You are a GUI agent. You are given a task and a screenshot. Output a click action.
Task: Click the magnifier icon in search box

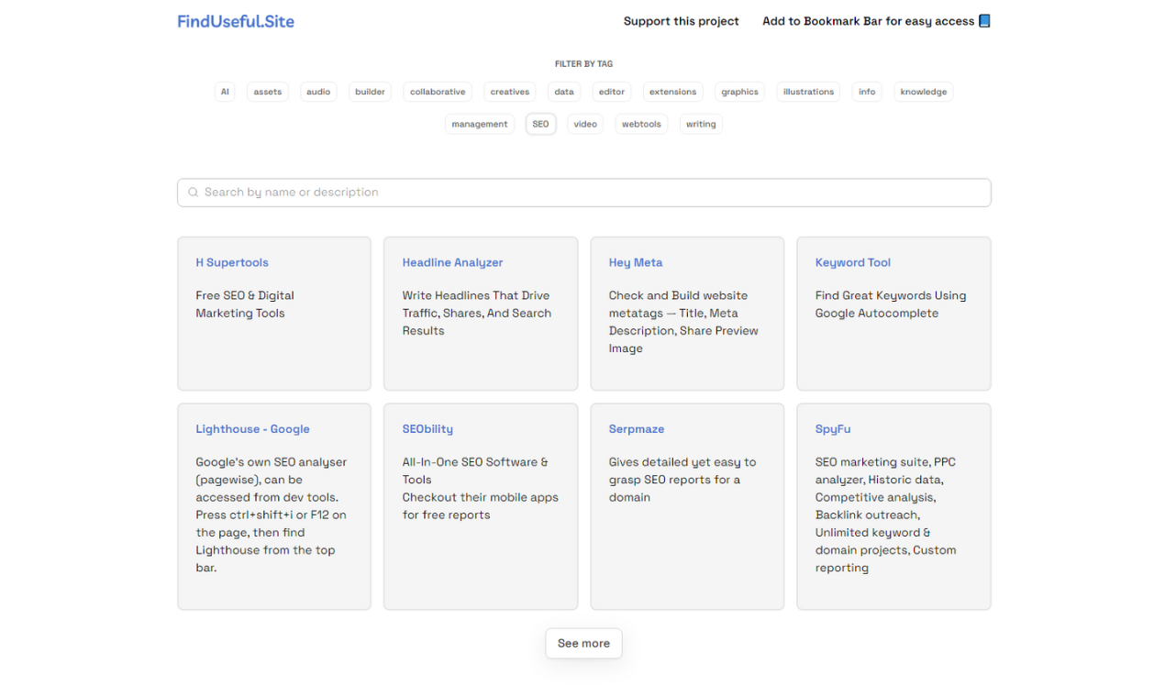click(193, 193)
